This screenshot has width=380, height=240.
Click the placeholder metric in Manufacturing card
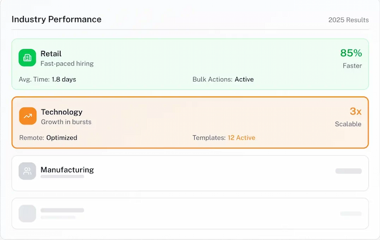point(348,171)
